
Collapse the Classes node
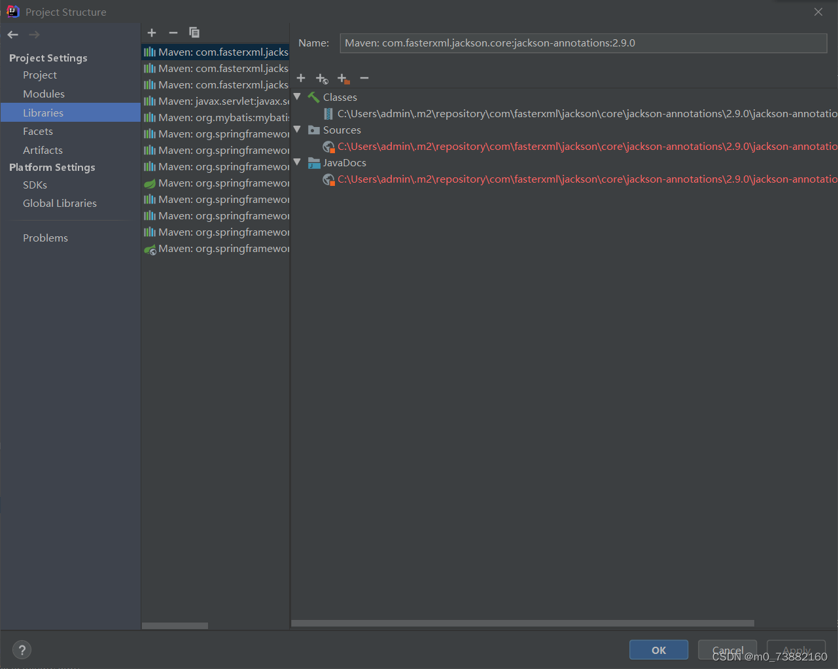pos(297,96)
